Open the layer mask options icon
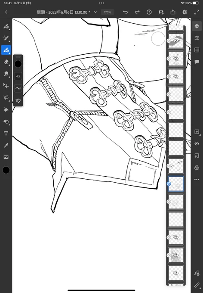The width and height of the screenshot is (203, 293). pyautogui.click(x=197, y=168)
